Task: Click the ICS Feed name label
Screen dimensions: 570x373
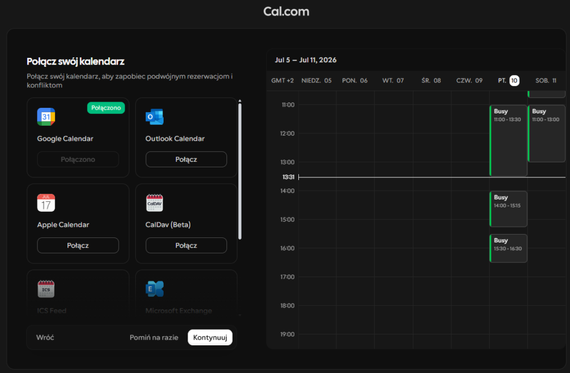Action: click(52, 311)
